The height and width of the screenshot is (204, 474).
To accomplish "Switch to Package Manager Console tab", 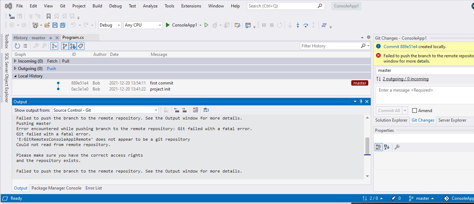I will click(56, 188).
